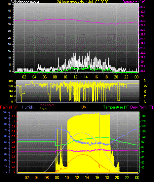Image resolution: width=154 pixels, height=182 pixels.
Task: Click the "Barometer (.in)" axis title
Action: pos(134,2)
